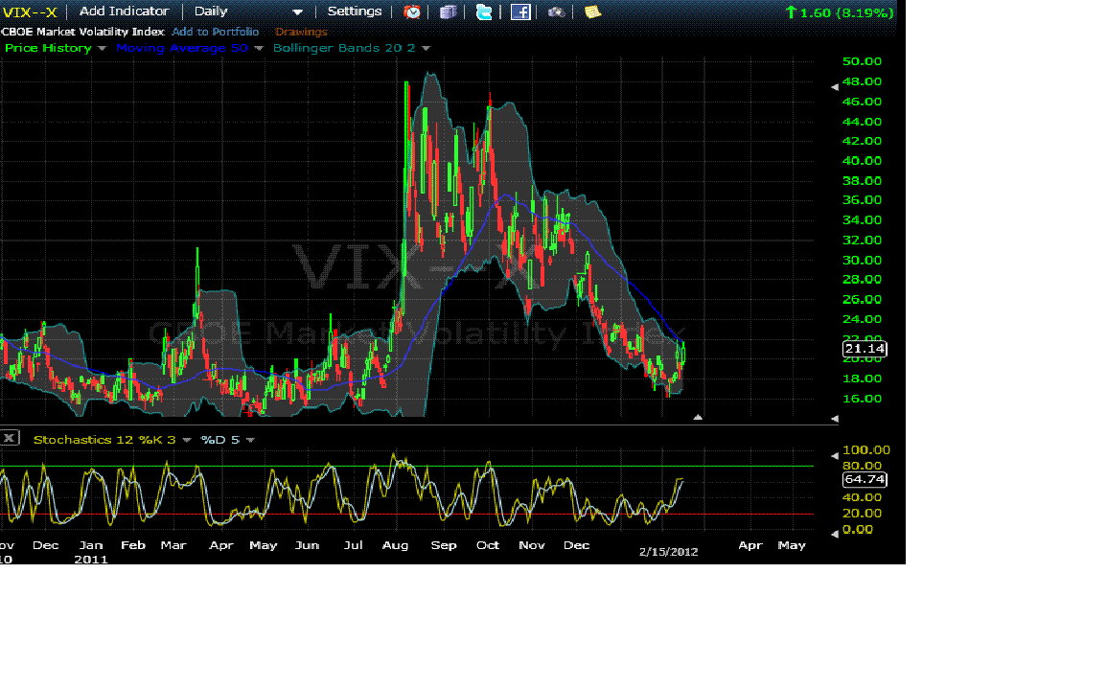The width and height of the screenshot is (1107, 688).
Task: Click the VIX--X ticker symbol
Action: [x=30, y=12]
